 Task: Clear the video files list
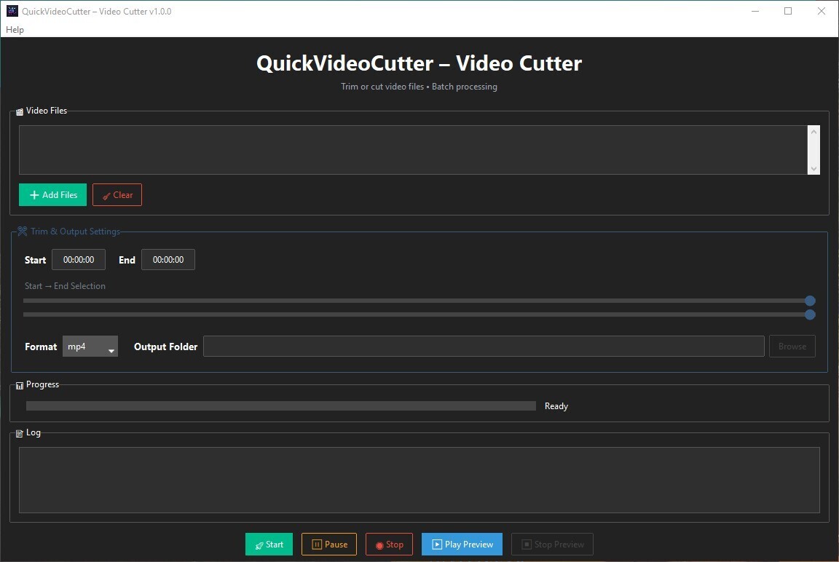(117, 194)
